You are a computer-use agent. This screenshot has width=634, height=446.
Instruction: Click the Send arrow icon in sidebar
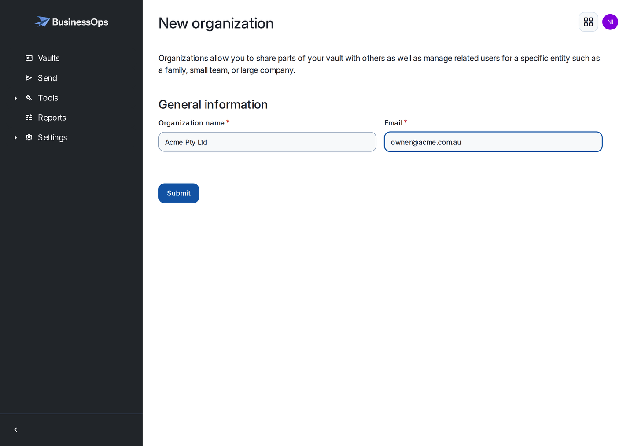[29, 78]
